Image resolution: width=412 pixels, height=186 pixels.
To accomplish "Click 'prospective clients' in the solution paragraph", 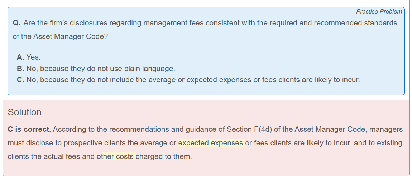I will click(x=95, y=143).
